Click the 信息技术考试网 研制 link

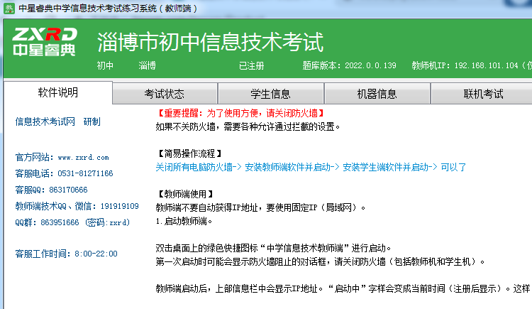coord(58,121)
